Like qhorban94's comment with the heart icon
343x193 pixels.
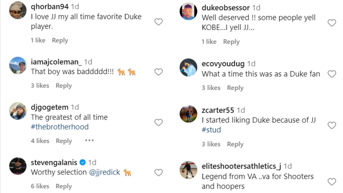158,22
